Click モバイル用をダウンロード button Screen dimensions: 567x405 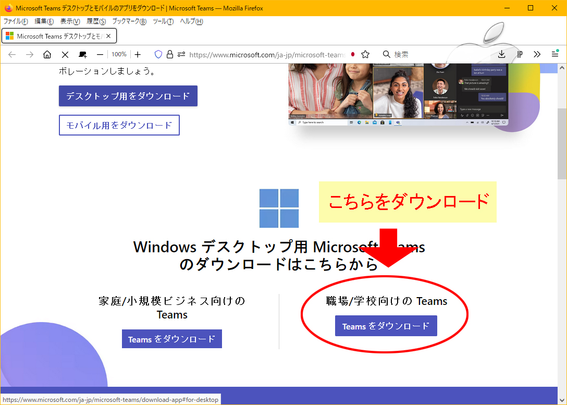point(119,125)
